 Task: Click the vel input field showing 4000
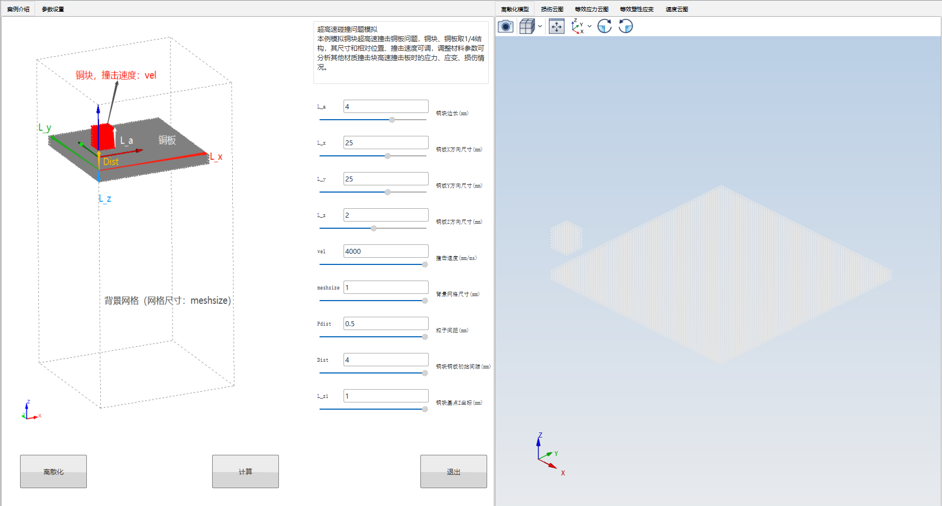[386, 251]
